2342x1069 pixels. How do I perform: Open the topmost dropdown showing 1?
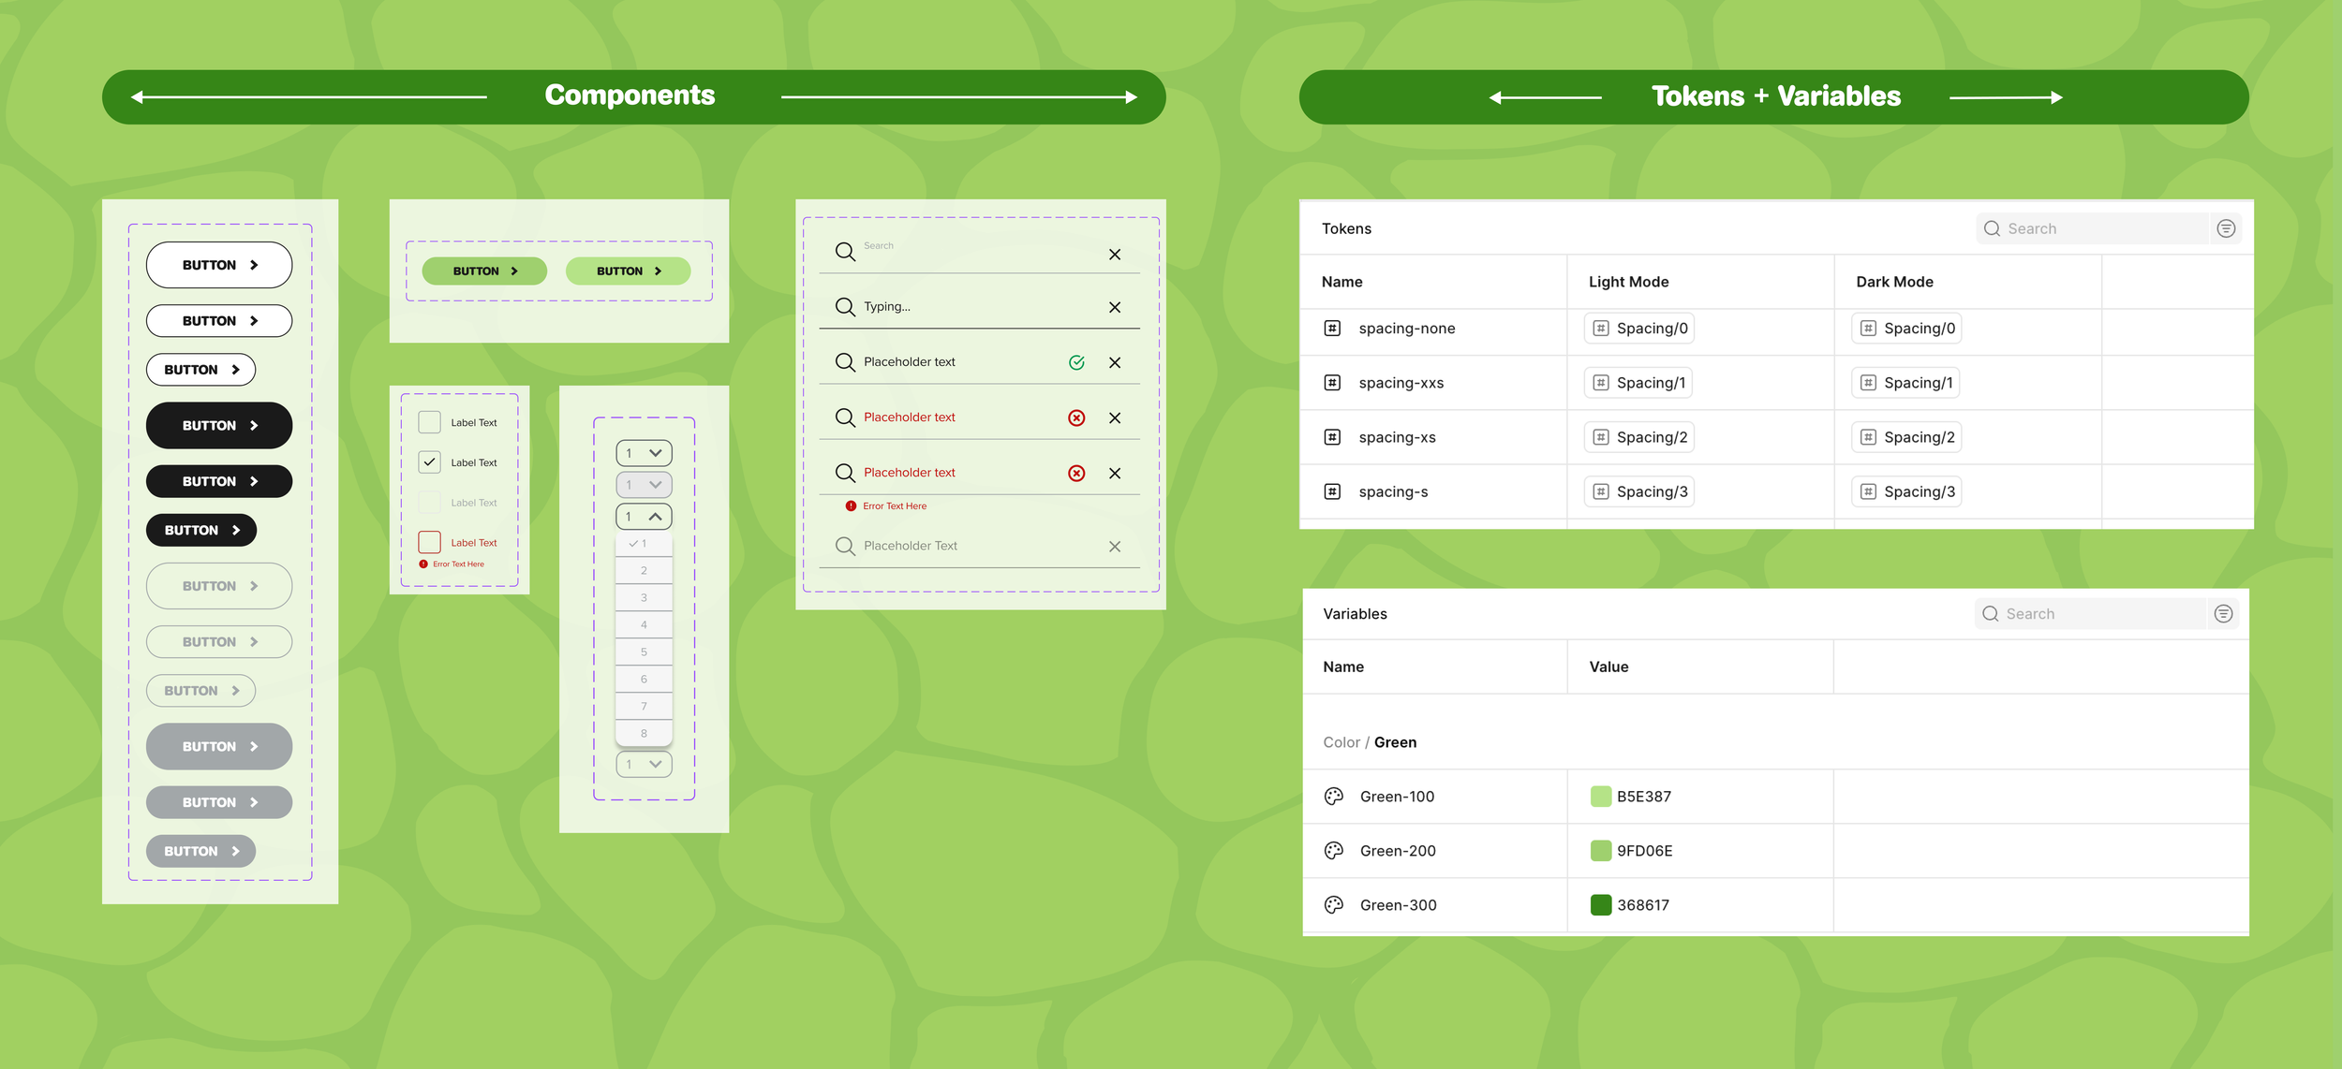[x=644, y=453]
